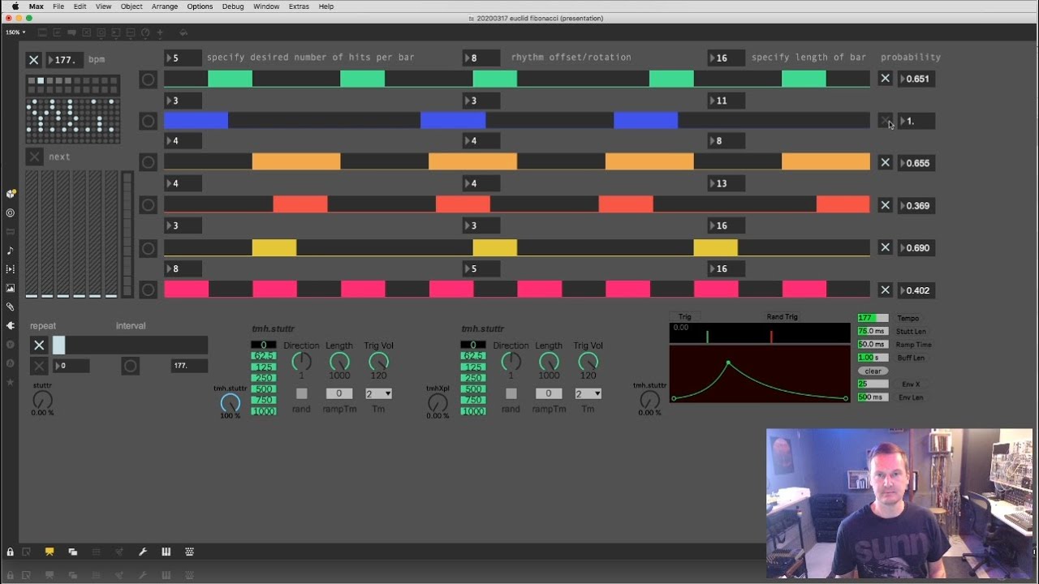
Task: Click the first stuttr Trig Vol dial
Action: click(x=378, y=361)
